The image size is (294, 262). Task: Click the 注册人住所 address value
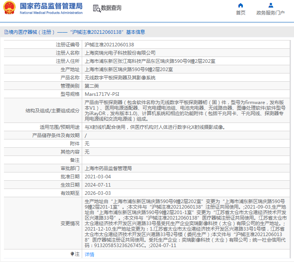click(x=150, y=61)
